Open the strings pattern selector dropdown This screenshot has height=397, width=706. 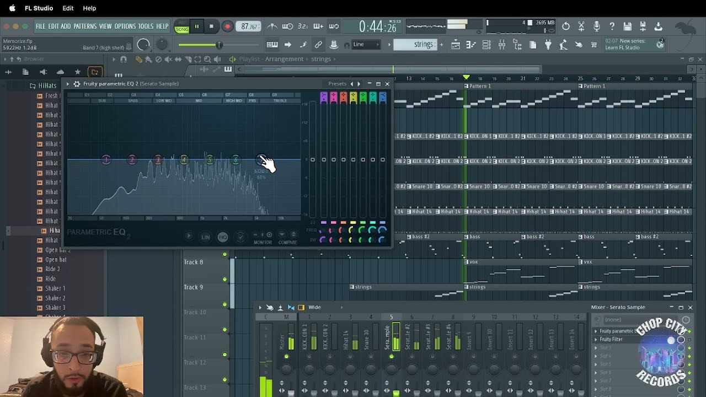click(x=415, y=45)
